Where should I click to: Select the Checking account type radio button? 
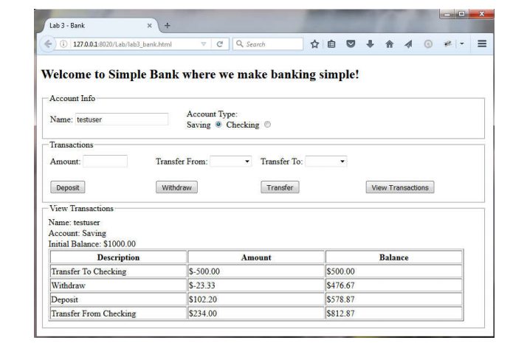[x=267, y=125]
